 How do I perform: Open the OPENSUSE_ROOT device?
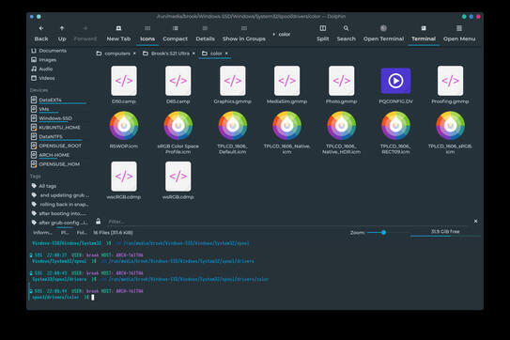(60, 146)
